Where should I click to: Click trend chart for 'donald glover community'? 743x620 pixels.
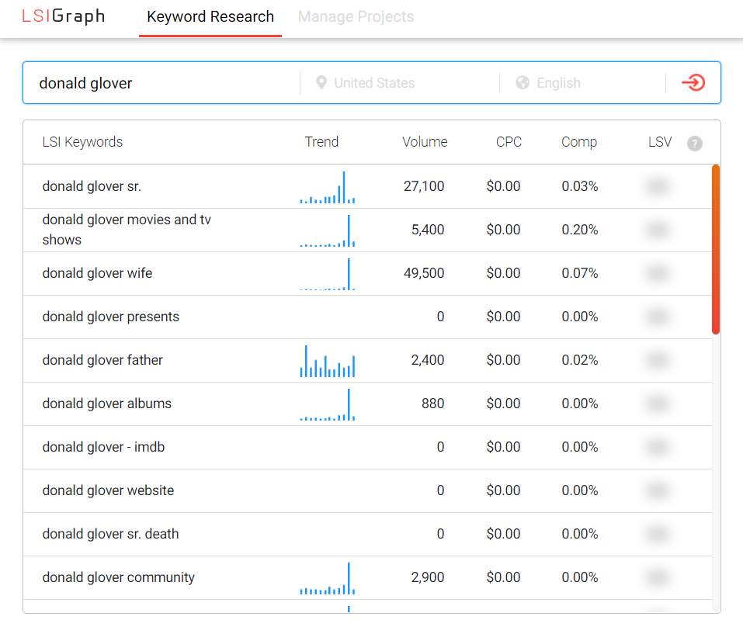328,578
